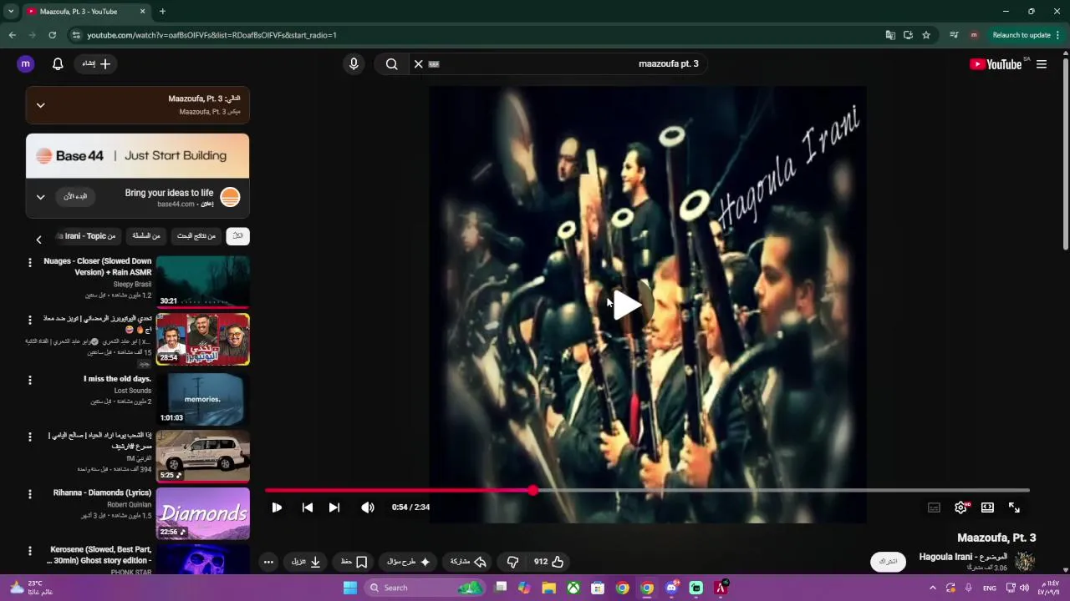The image size is (1070, 601).
Task: Toggle theater mode icon in the player
Action: coord(987,507)
